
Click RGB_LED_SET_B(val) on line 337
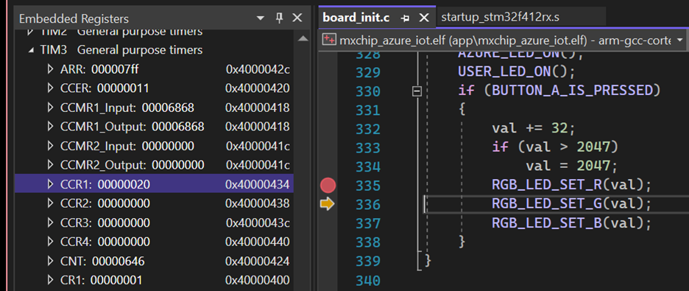571,223
